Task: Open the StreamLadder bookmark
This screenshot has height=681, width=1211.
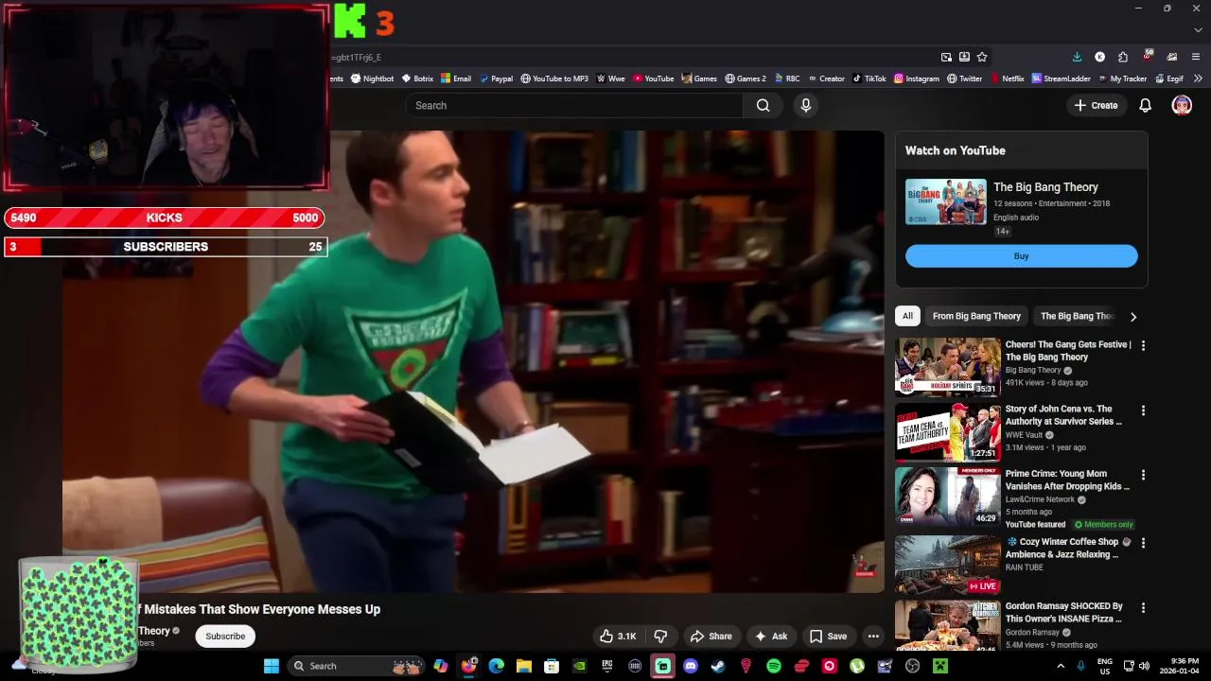Action: click(x=1062, y=79)
